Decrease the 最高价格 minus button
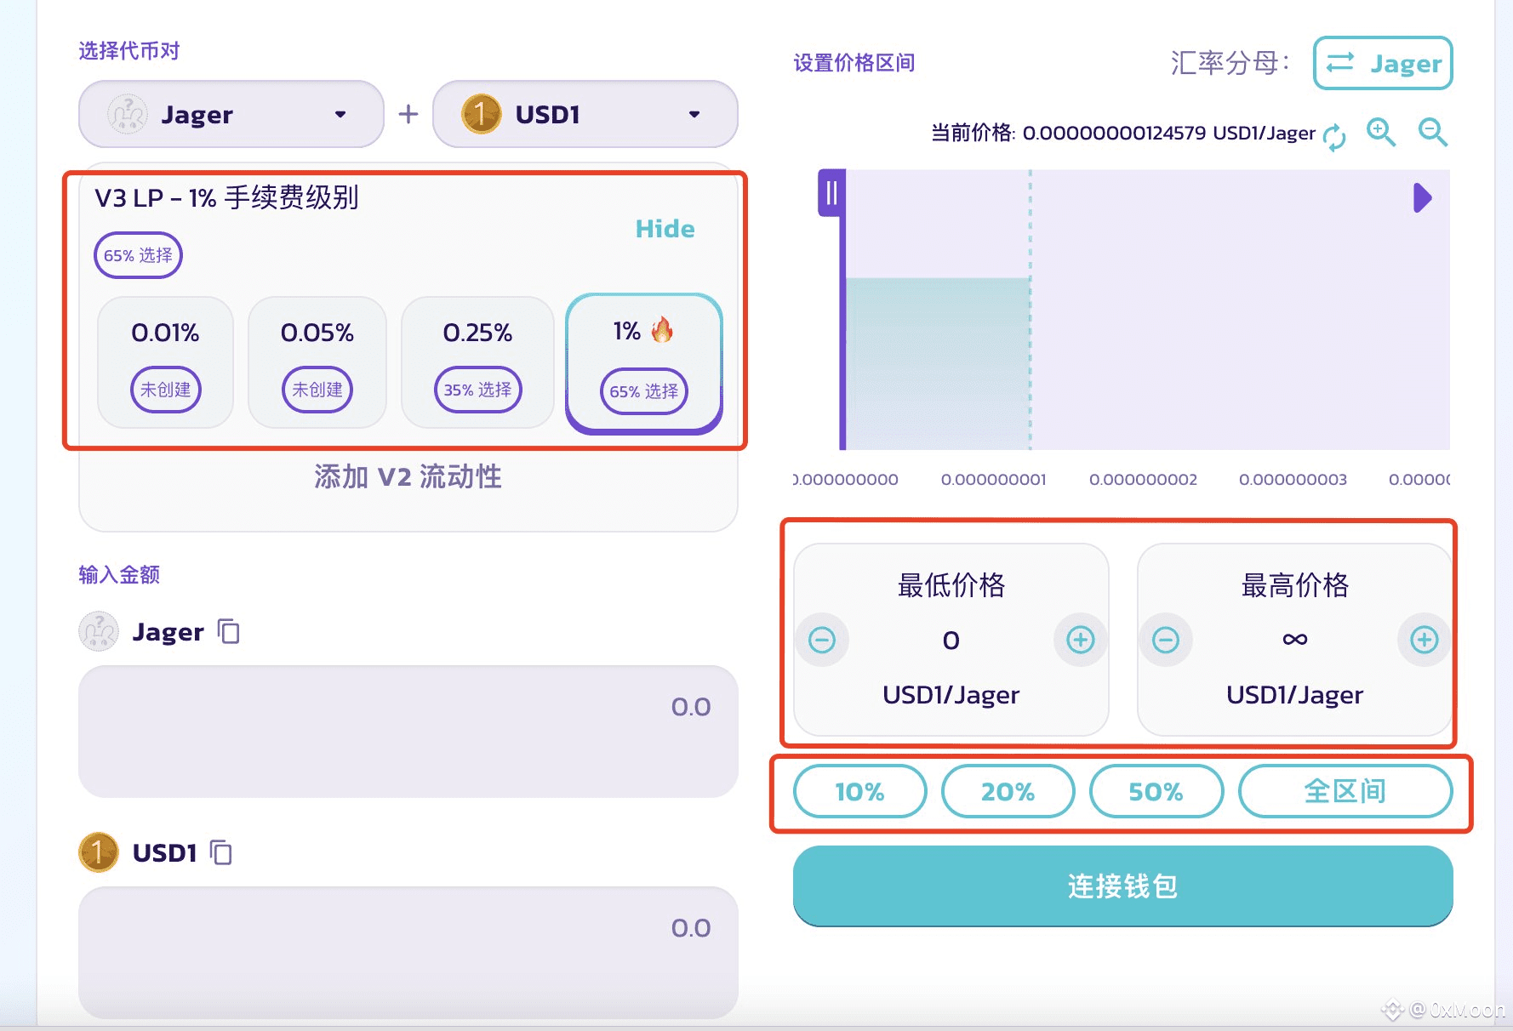This screenshot has height=1031, width=1513. tap(1166, 640)
